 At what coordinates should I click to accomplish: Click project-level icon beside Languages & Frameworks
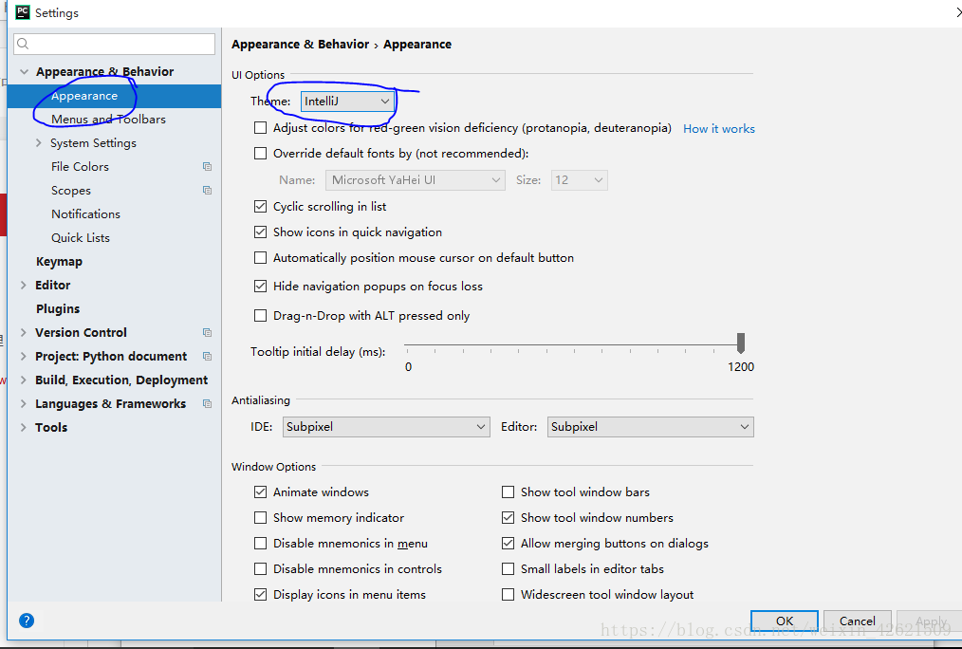pos(208,403)
